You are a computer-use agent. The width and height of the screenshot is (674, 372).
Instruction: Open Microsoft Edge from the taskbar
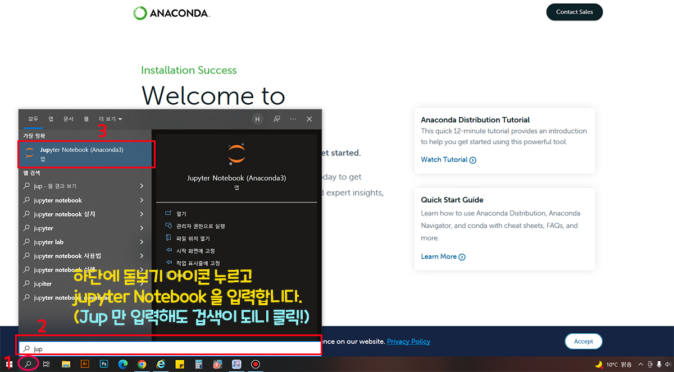click(x=123, y=364)
